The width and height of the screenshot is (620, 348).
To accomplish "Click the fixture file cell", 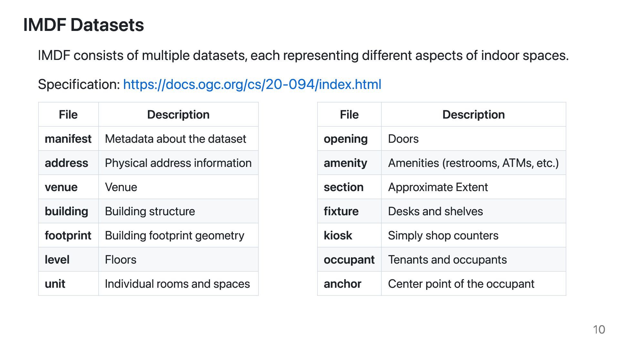I will [x=341, y=211].
